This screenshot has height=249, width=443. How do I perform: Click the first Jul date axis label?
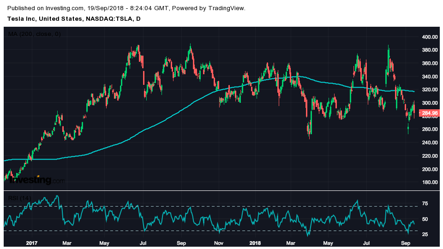click(143, 243)
